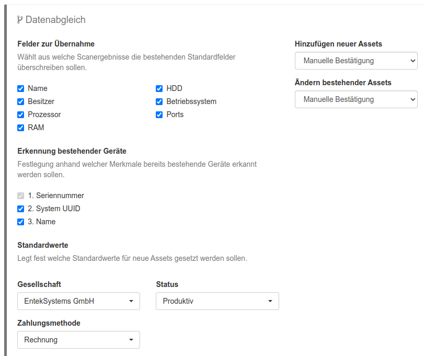Open the Status dropdown showing Produktiv
The image size is (425, 356).
tap(217, 301)
